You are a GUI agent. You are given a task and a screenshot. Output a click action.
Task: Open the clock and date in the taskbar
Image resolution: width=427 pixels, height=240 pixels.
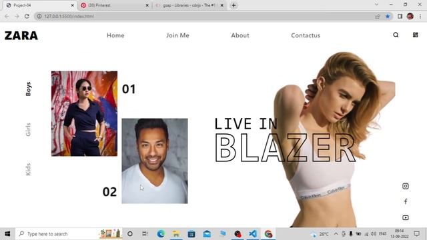(x=400, y=234)
